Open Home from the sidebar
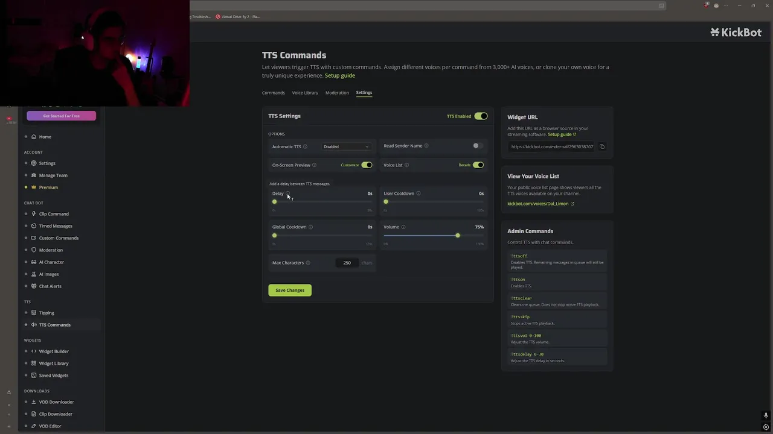Image resolution: width=773 pixels, height=434 pixels. coord(45,137)
